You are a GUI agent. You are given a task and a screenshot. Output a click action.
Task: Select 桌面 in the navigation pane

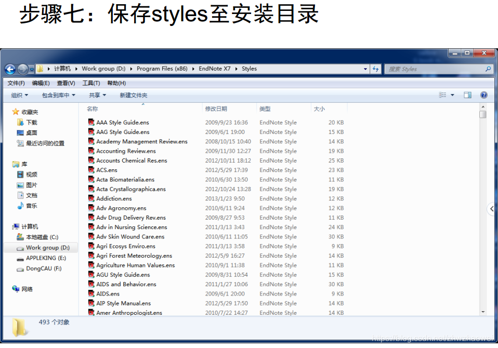tap(28, 133)
